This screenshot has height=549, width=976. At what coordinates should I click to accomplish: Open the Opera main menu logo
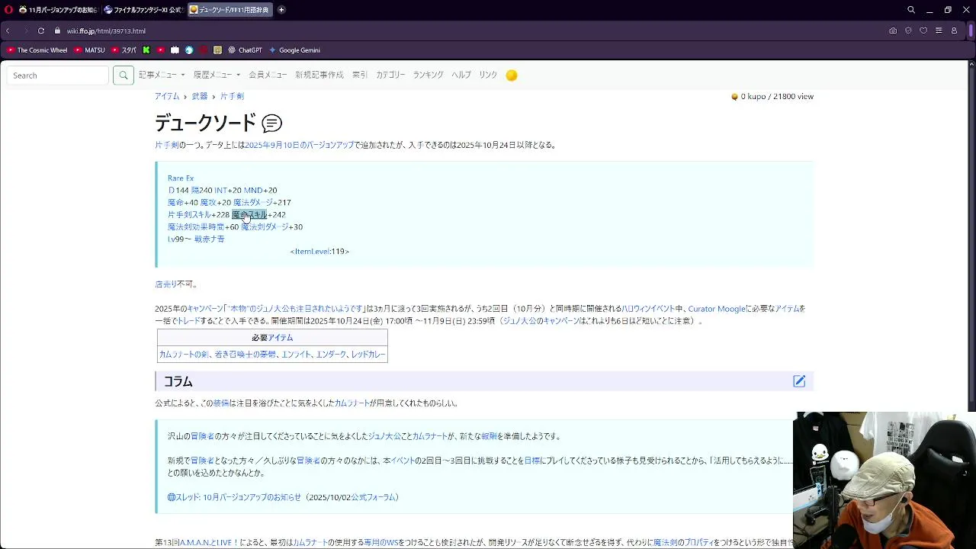click(8, 10)
